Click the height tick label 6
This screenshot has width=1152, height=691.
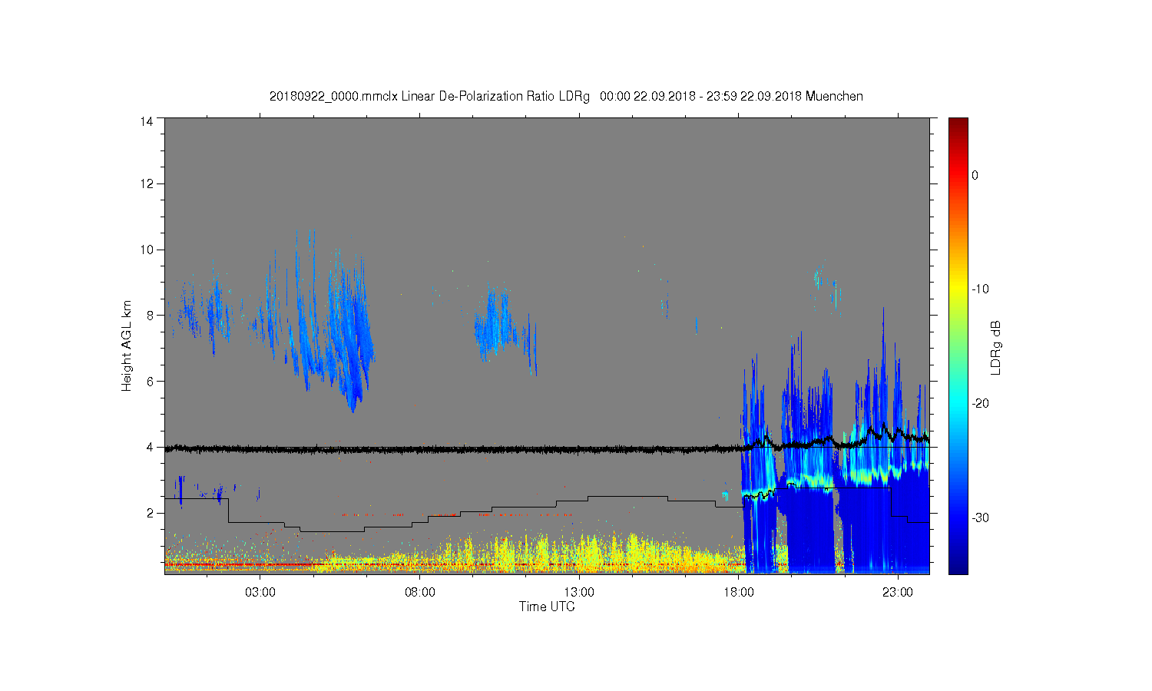pos(151,381)
